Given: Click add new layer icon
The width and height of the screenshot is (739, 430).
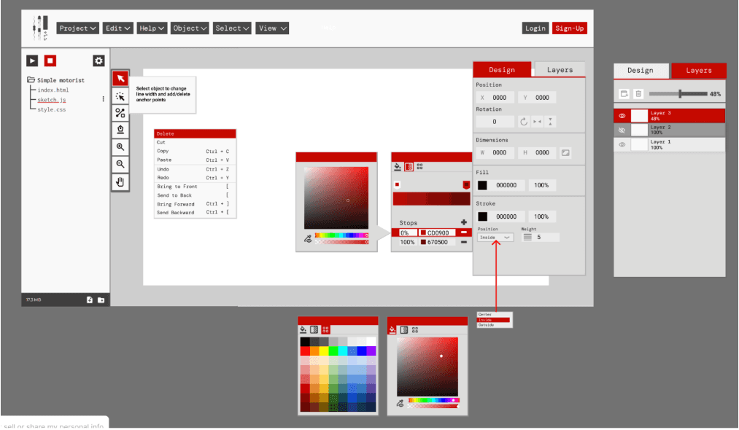Looking at the screenshot, I should (624, 94).
